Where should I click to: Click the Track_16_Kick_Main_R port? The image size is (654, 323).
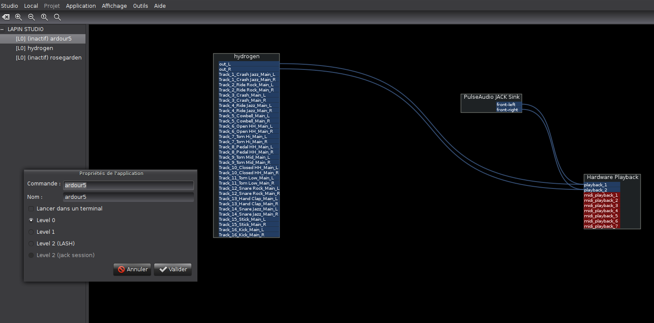(x=248, y=235)
